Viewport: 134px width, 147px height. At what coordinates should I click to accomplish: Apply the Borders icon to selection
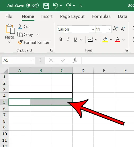[90, 39]
